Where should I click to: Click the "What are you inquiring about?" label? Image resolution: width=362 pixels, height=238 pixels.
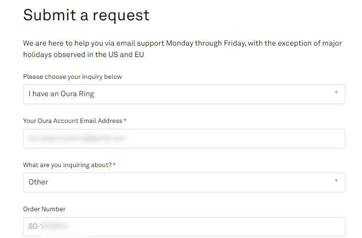(x=67, y=165)
